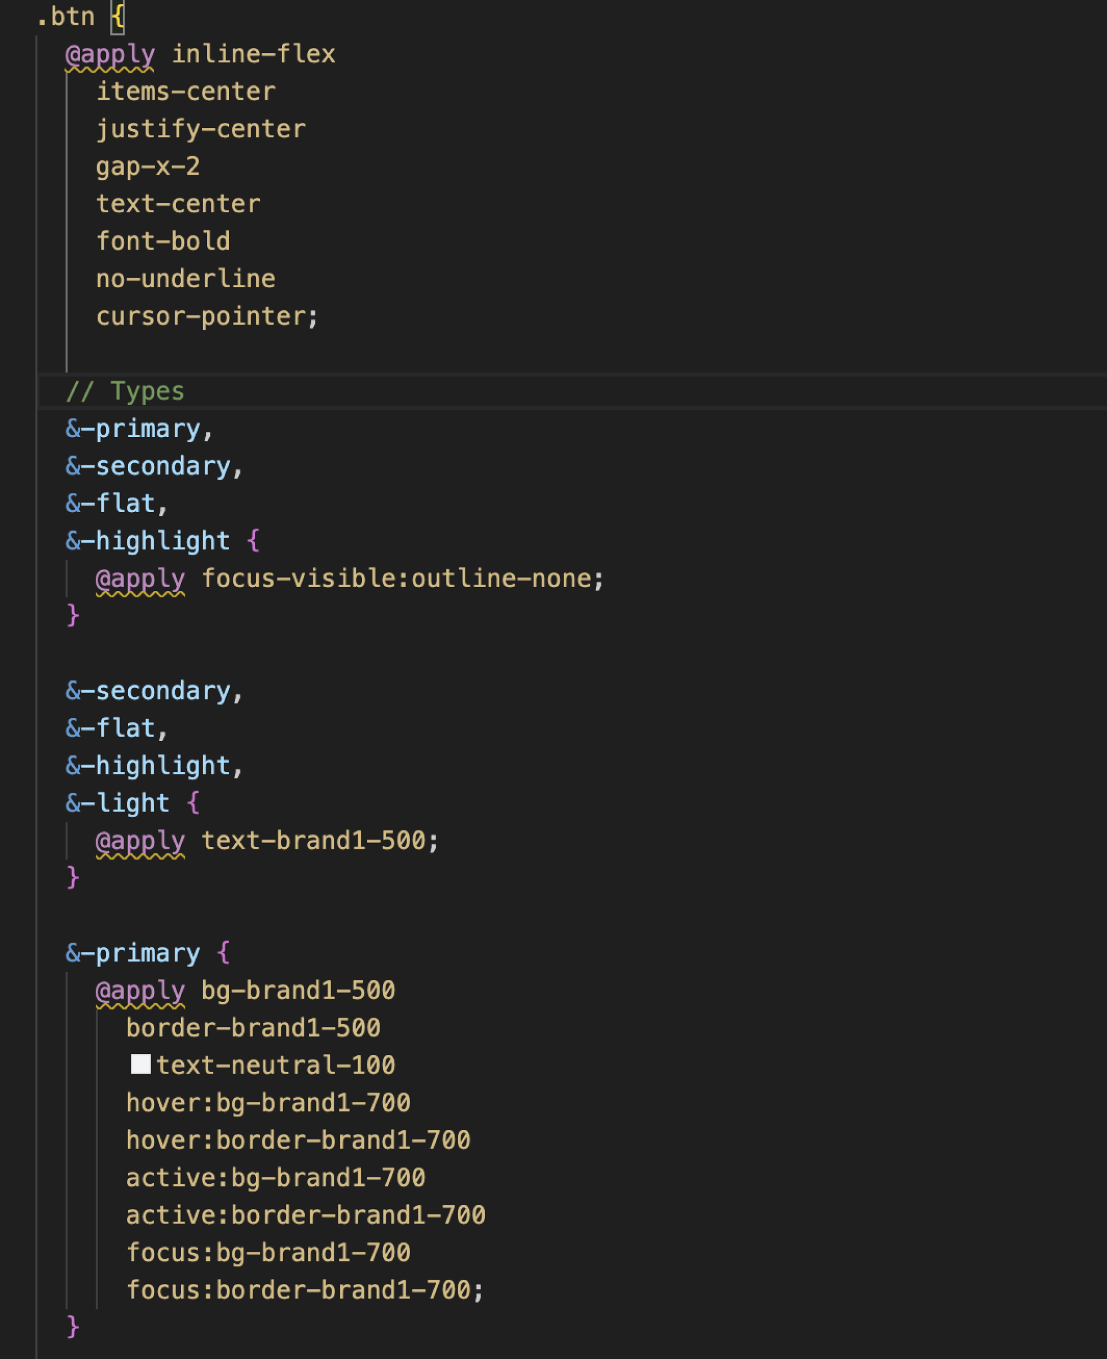The image size is (1107, 1359).
Task: Click gap-x-2 in the apply list
Action: click(148, 167)
